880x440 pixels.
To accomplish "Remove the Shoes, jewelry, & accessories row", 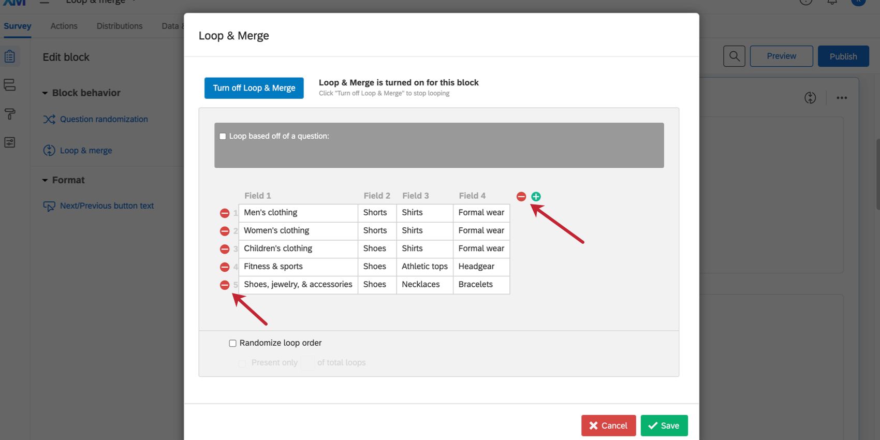I will point(225,285).
